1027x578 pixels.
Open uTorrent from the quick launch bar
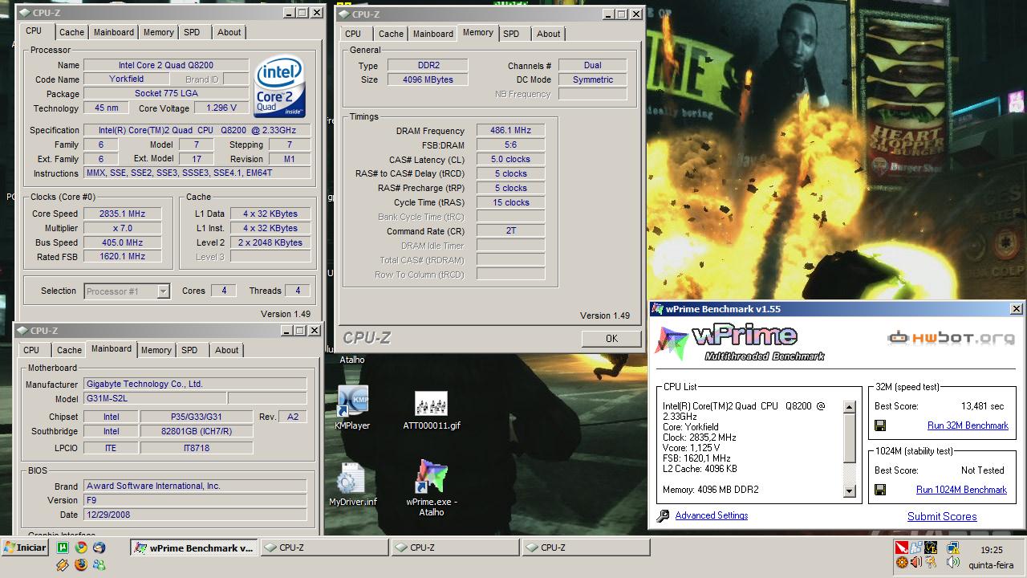63,547
